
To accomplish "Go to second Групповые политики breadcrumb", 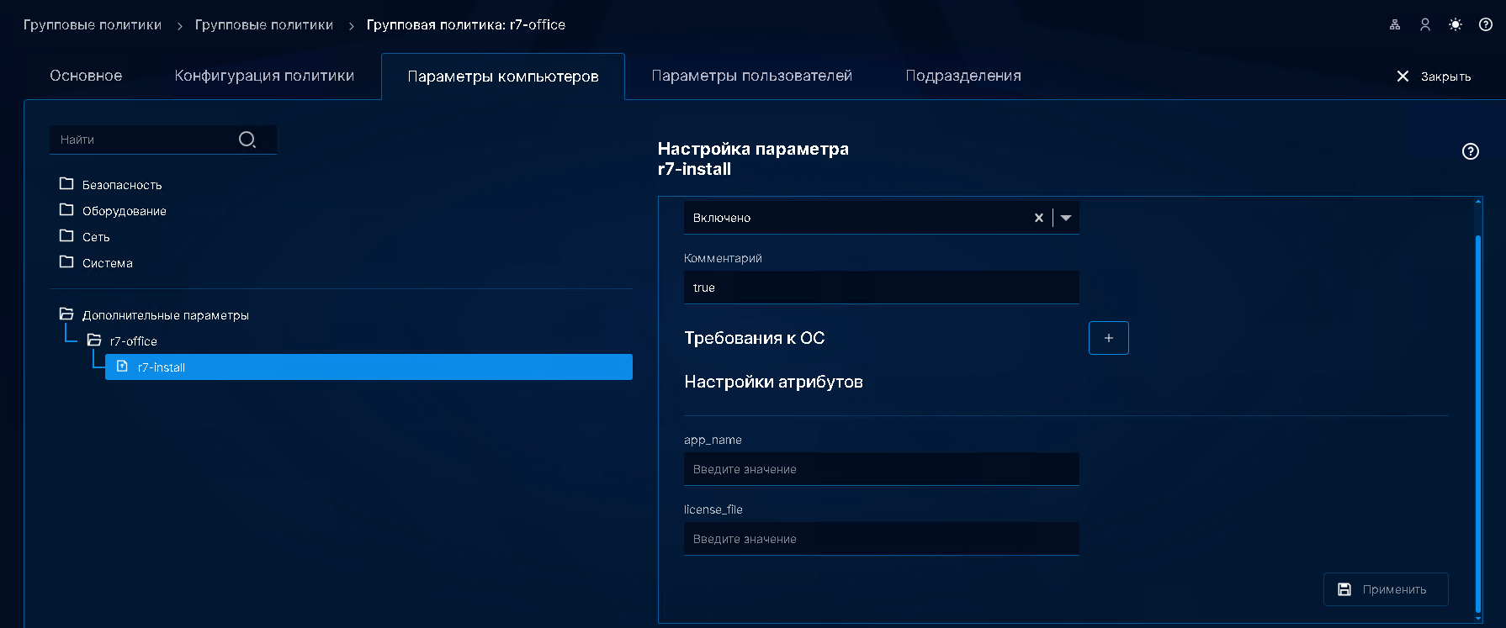I will tap(264, 25).
